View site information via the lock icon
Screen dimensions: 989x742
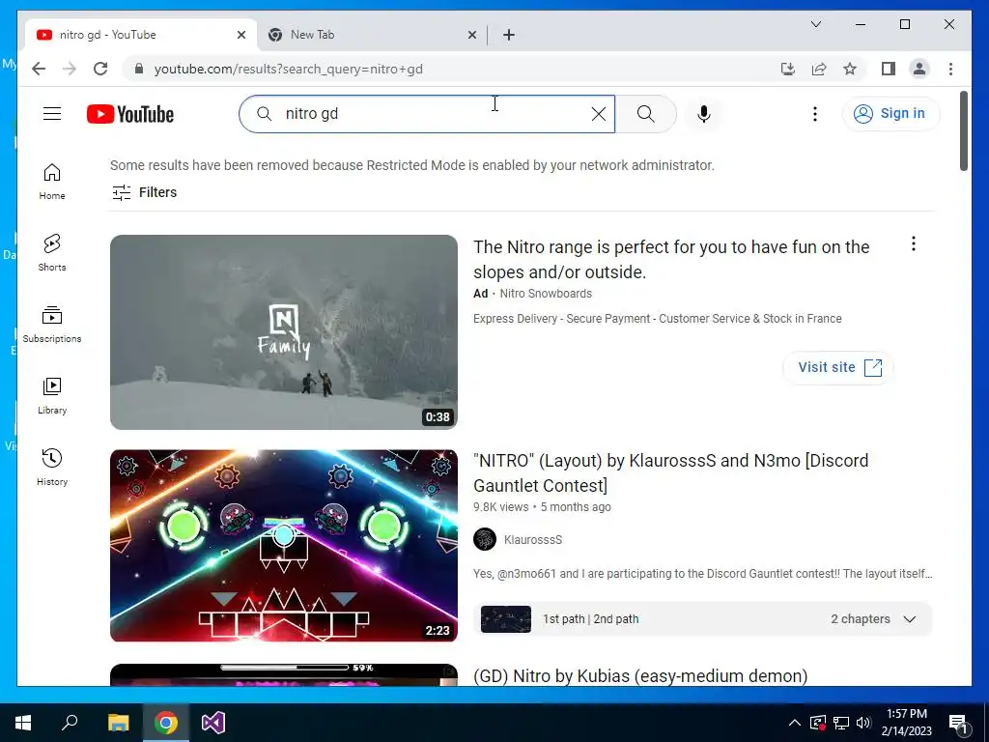pos(139,69)
